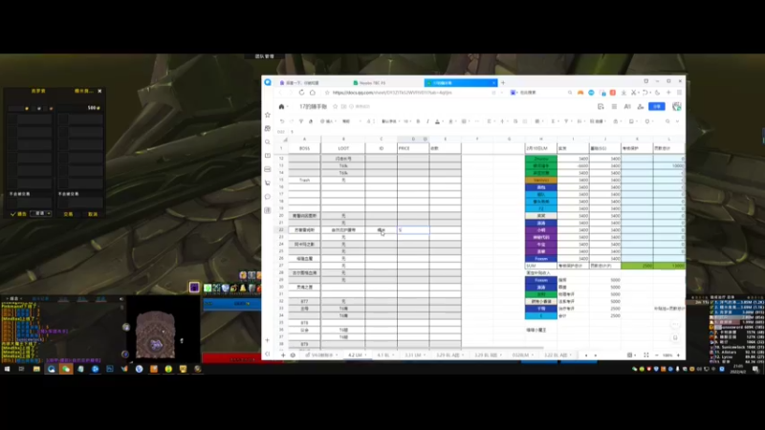Toggle browser night mode moon icon
The height and width of the screenshot is (430, 765).
point(657,93)
